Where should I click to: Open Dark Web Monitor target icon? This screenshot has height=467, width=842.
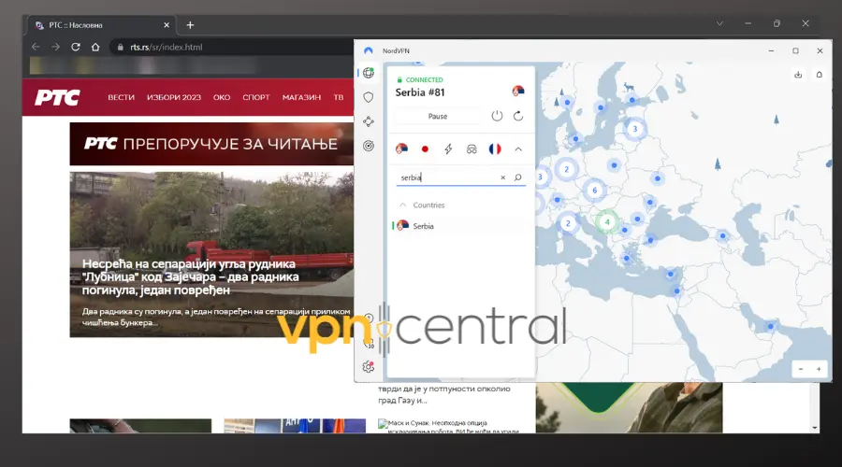369,146
